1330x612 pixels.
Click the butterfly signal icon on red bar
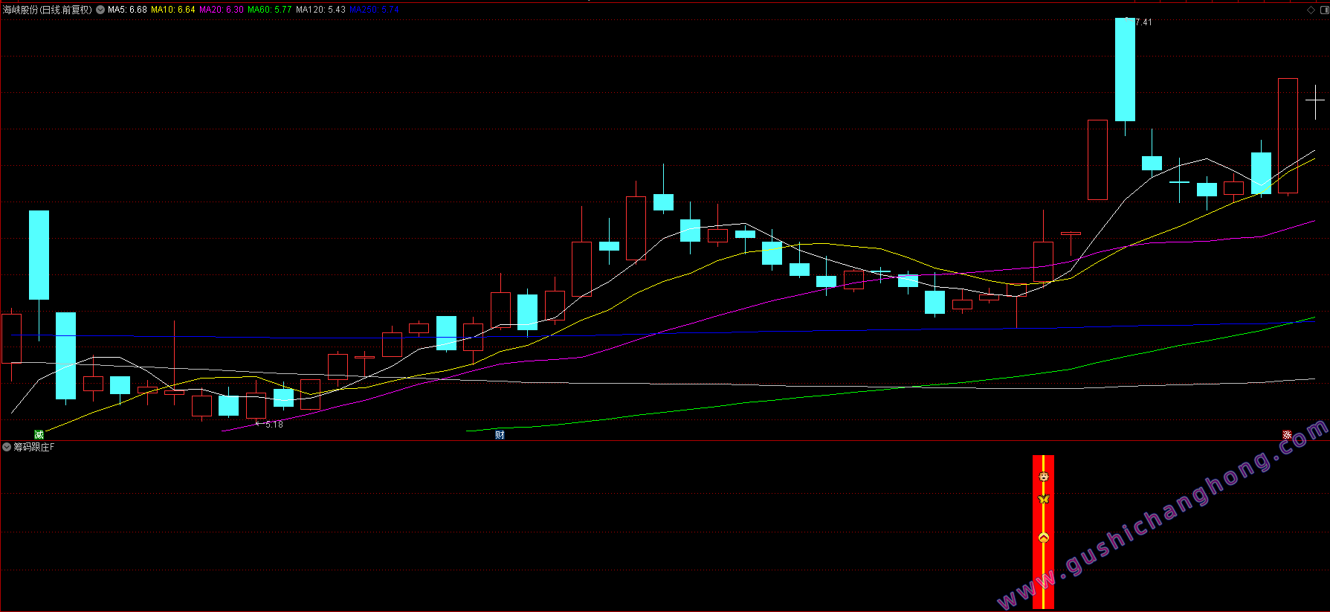point(1044,500)
